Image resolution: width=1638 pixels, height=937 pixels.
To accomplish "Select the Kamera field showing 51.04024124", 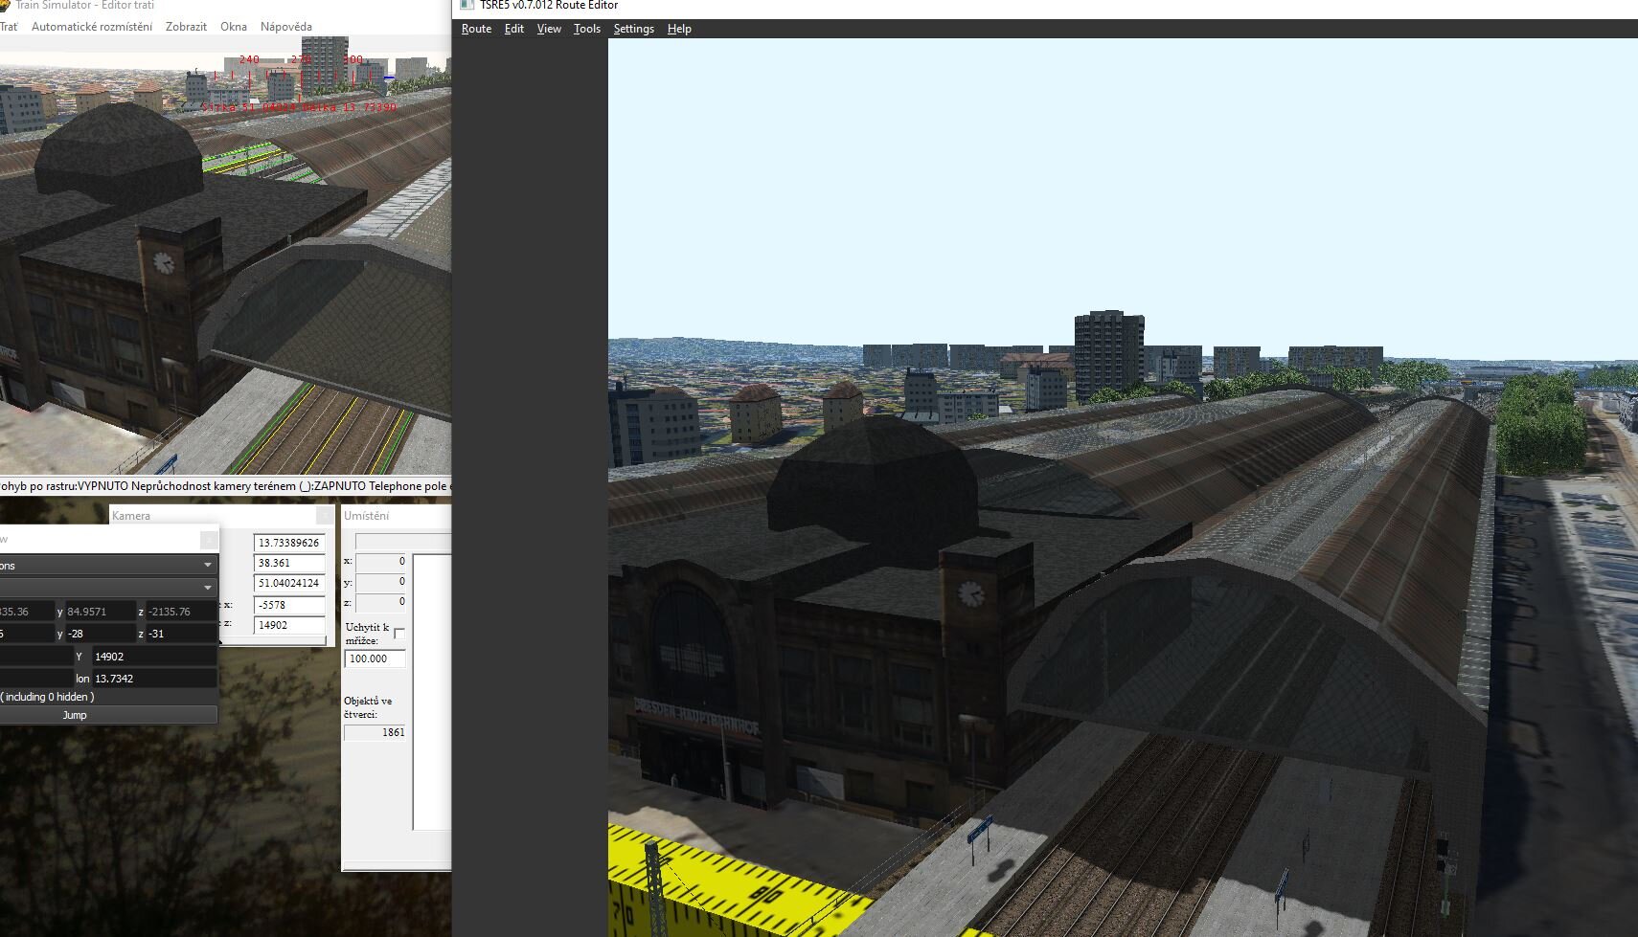I will (x=289, y=583).
